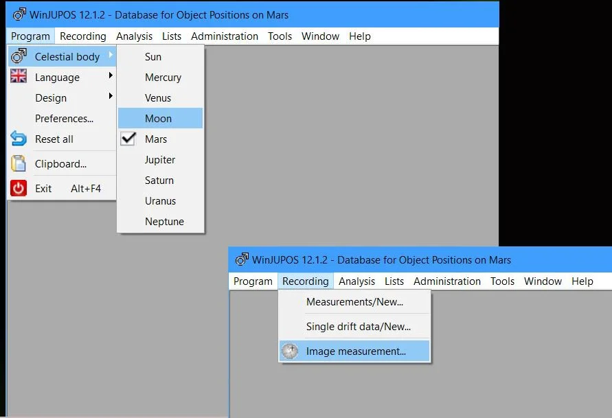This screenshot has height=418, width=612.
Task: Choose Exit Alt+F4 from the Program menu
Action: (x=62, y=189)
